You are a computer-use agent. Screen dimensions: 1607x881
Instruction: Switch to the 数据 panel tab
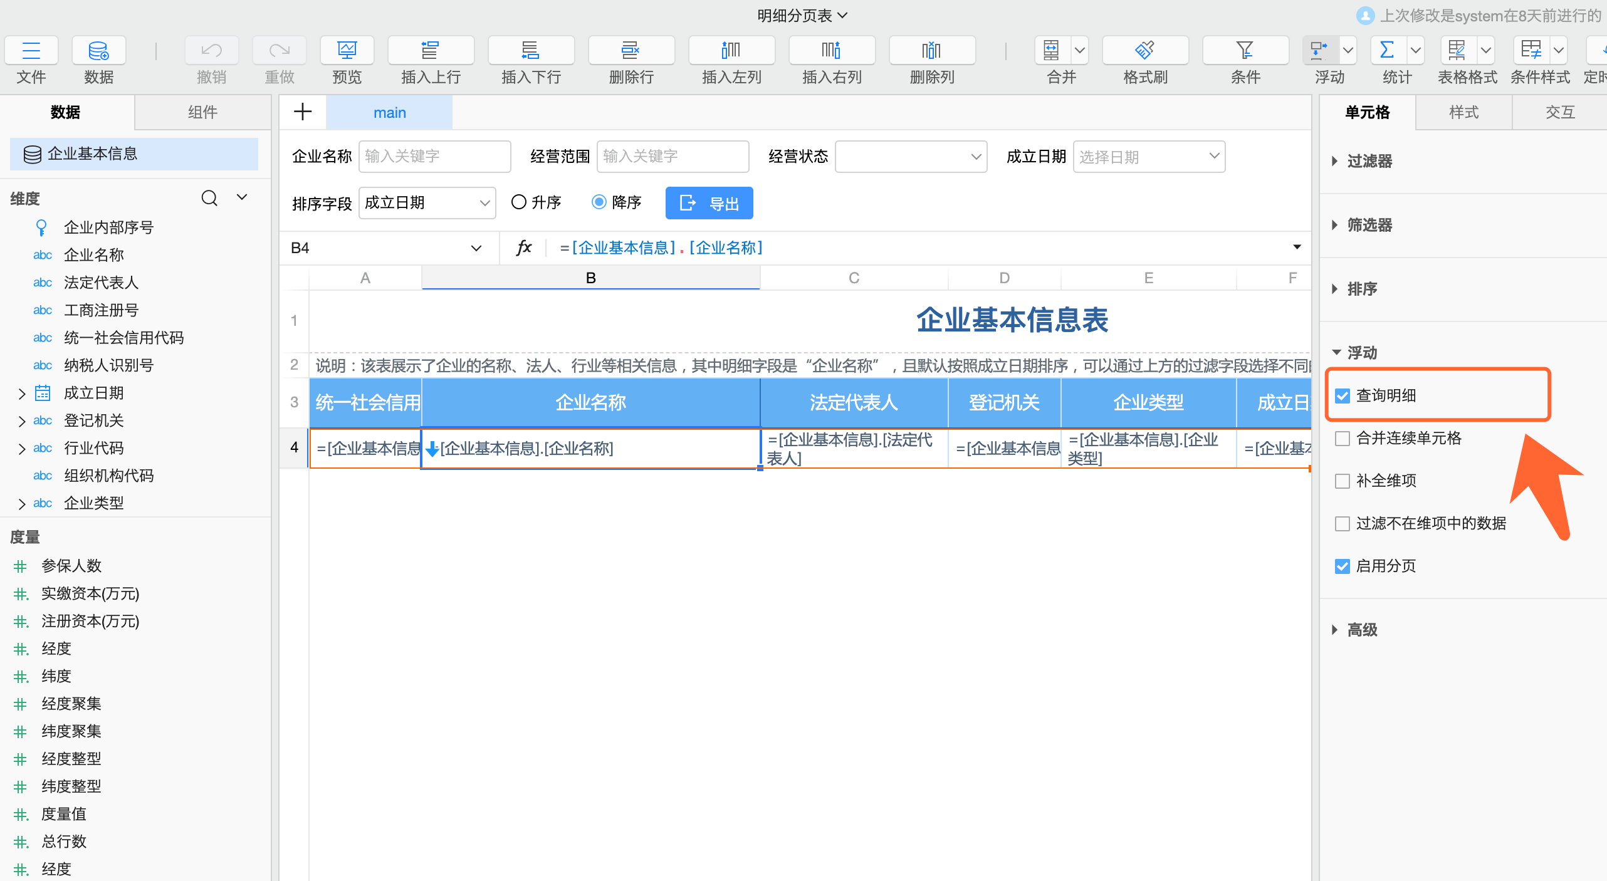click(x=66, y=113)
